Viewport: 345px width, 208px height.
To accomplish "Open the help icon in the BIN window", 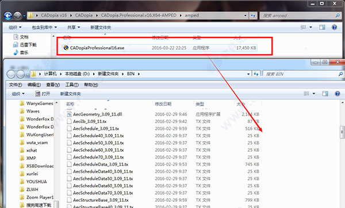I will tap(338, 94).
